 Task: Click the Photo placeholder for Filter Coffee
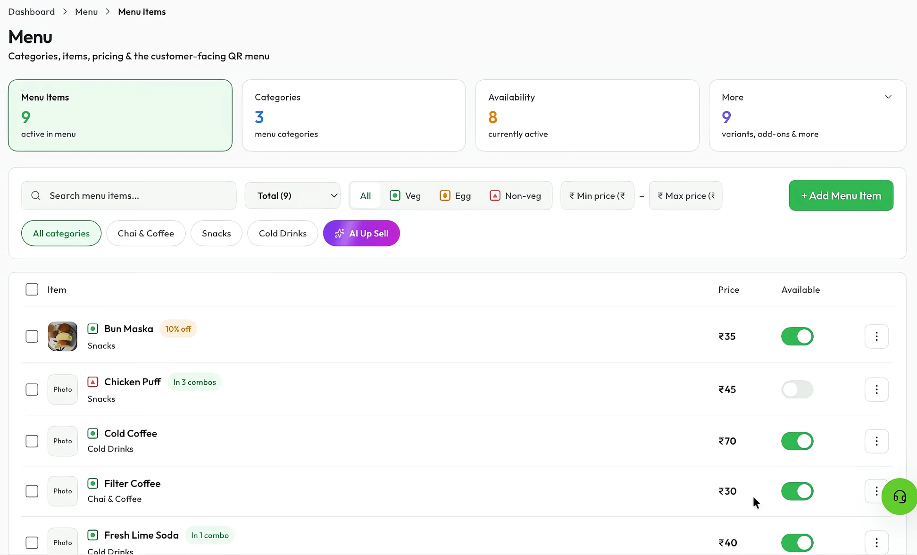click(x=63, y=491)
